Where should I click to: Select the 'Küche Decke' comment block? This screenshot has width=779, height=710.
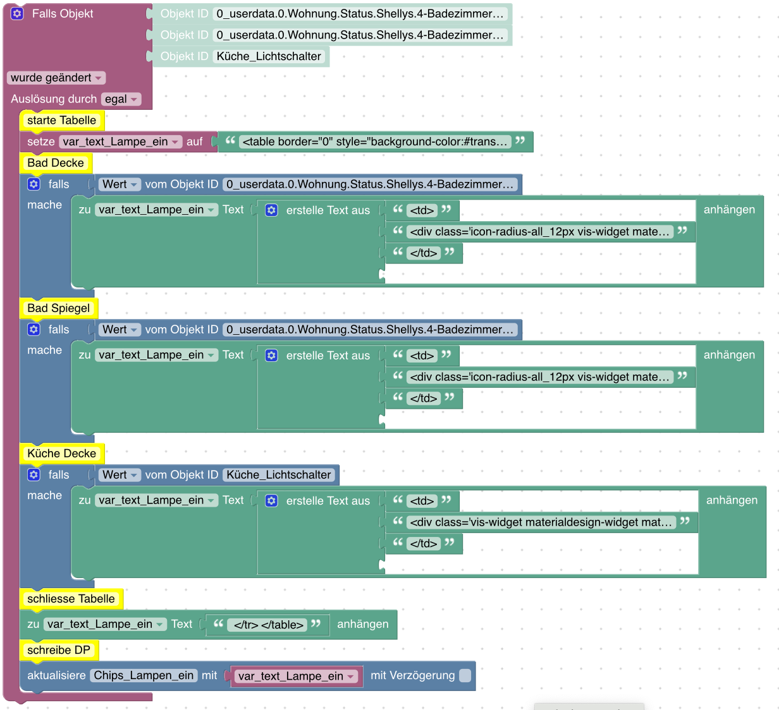(61, 453)
